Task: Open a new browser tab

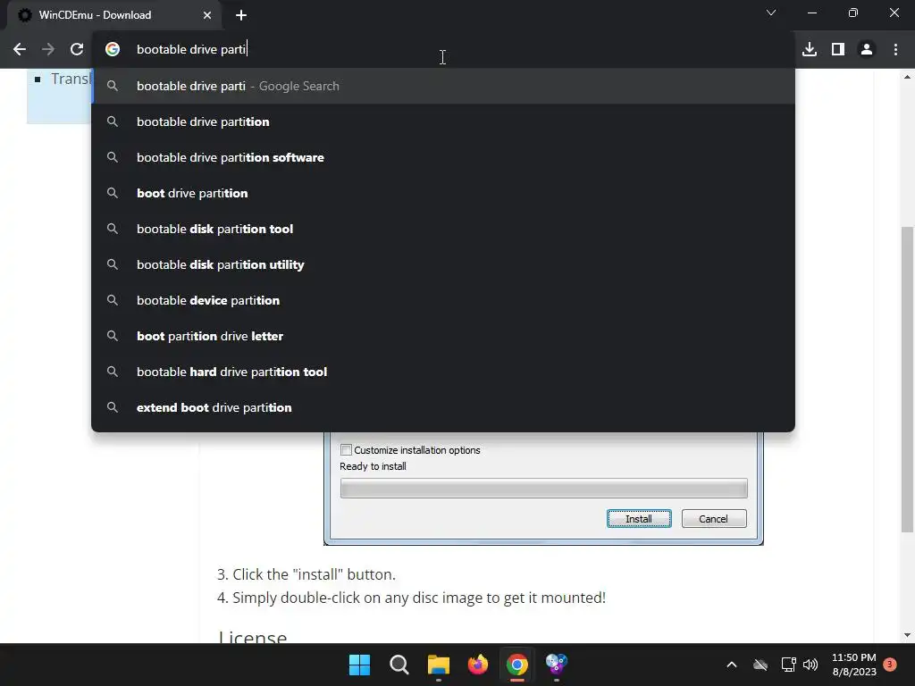Action: [x=241, y=16]
